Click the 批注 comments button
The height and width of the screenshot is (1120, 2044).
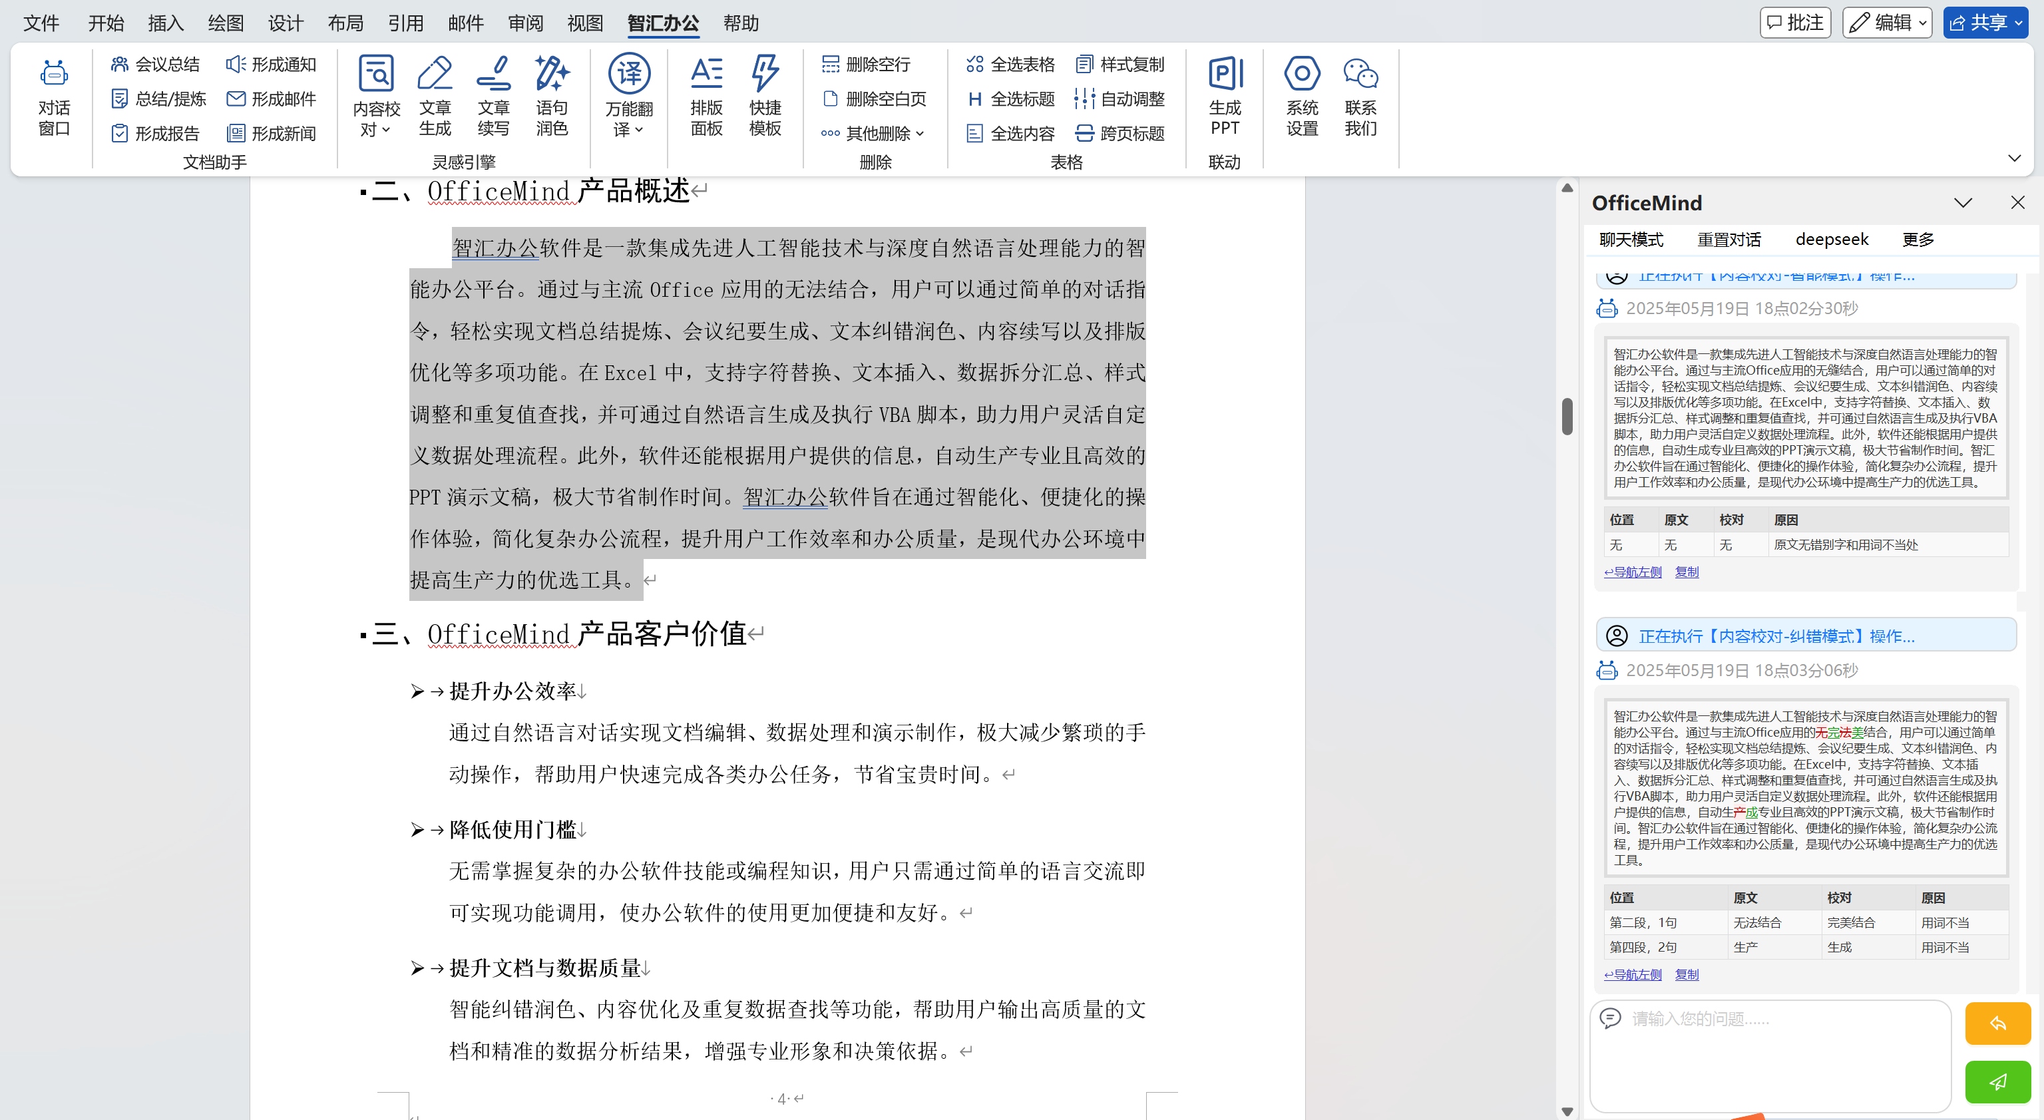click(1795, 22)
